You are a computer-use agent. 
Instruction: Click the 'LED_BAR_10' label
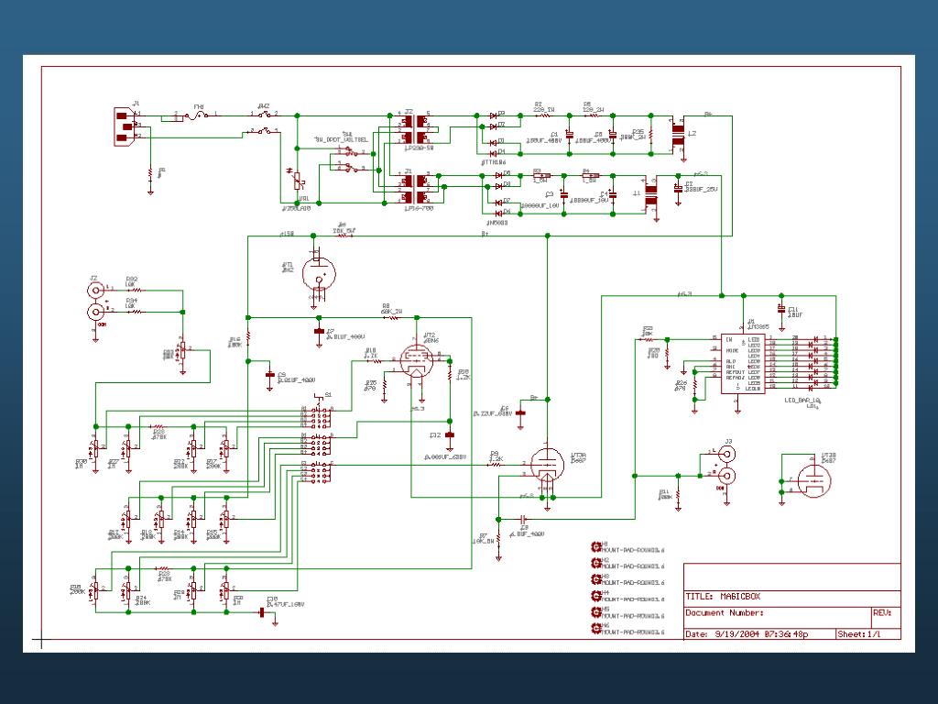[x=802, y=401]
